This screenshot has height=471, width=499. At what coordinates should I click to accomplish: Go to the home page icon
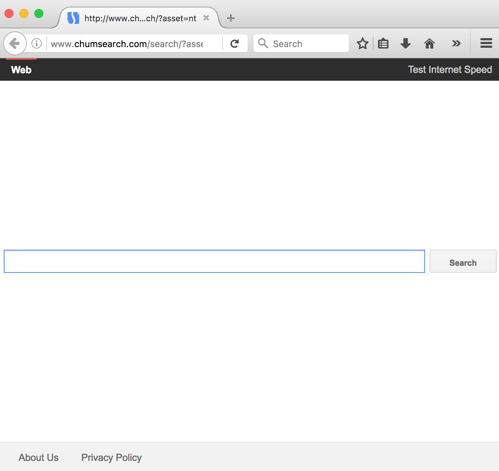[x=430, y=44]
